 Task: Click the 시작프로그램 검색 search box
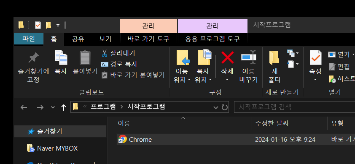click(294, 107)
